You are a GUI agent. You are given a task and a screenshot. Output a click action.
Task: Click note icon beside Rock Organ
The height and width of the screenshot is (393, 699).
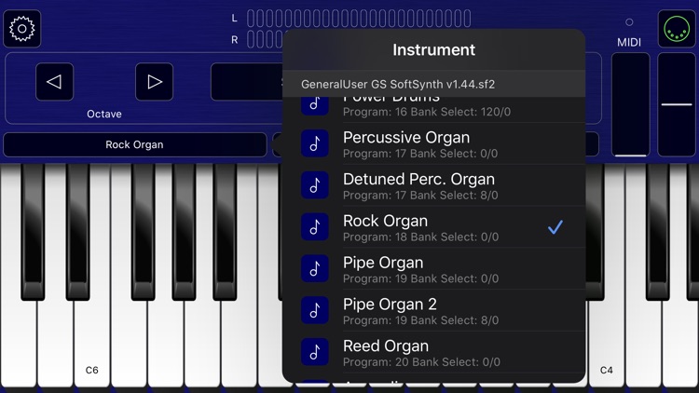point(315,227)
